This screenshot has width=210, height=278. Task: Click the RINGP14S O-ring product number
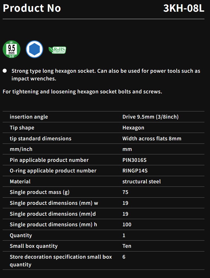135,171
